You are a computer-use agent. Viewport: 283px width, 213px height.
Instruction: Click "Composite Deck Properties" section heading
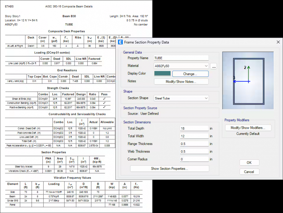[66, 31]
